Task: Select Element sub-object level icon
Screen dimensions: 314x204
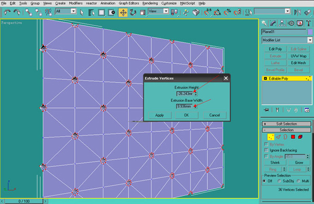Action: (x=301, y=137)
